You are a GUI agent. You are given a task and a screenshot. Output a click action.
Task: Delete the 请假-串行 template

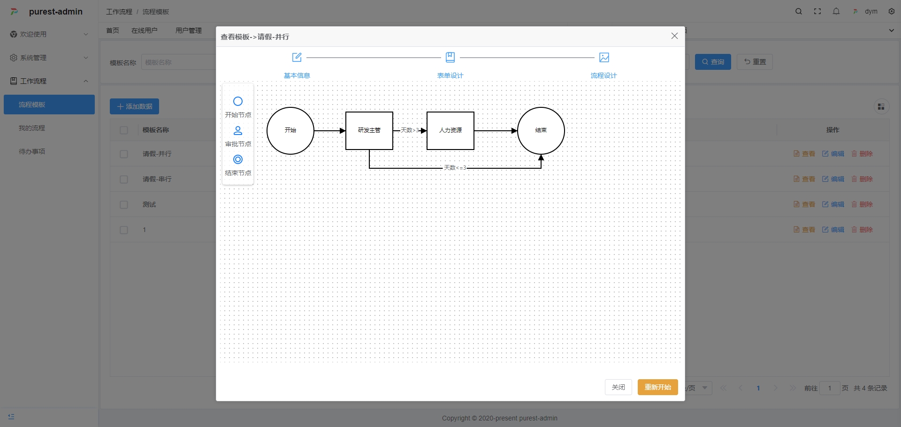862,179
